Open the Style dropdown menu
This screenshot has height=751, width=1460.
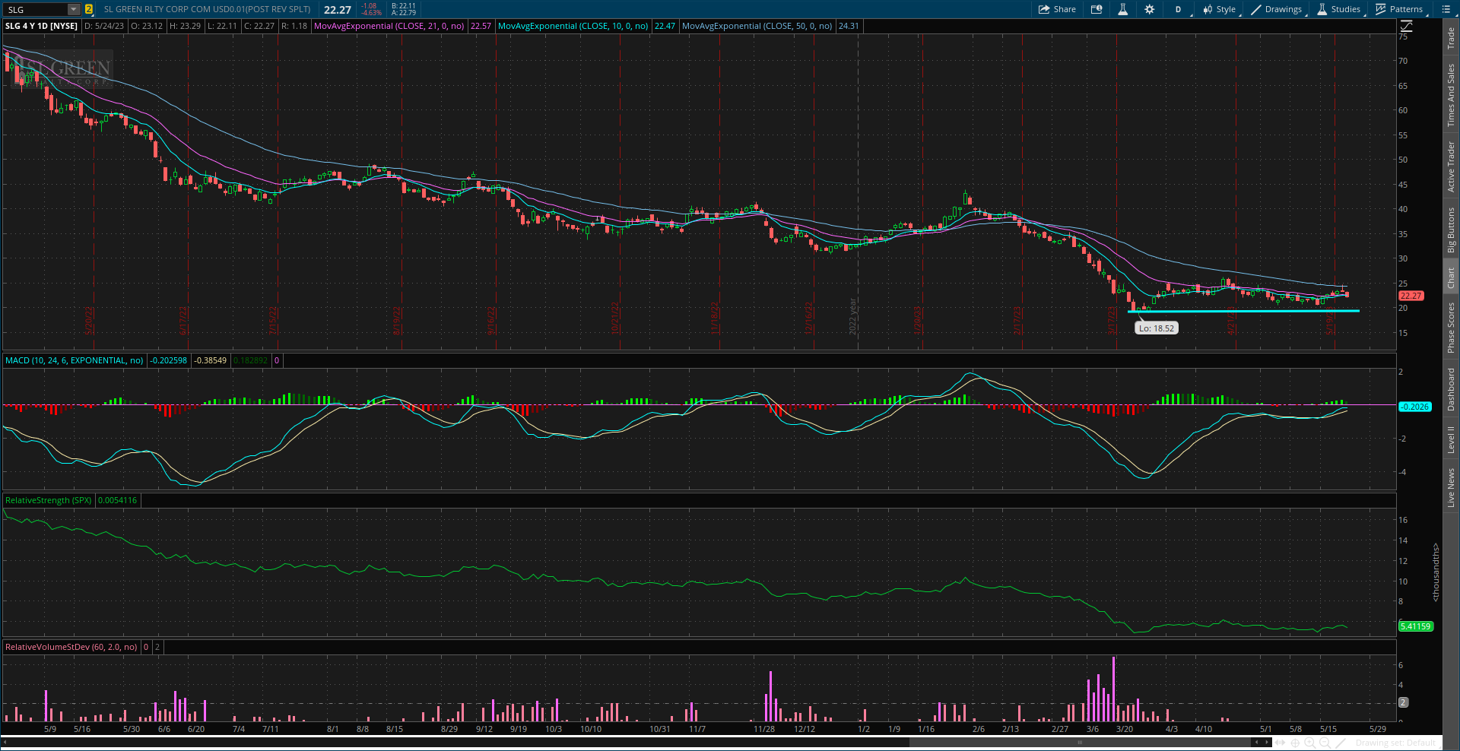pyautogui.click(x=1220, y=9)
